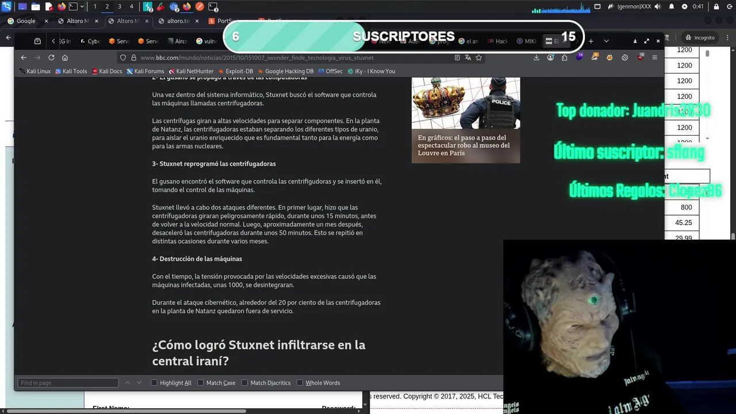Image resolution: width=736 pixels, height=414 pixels.
Task: Expand the list all tabs dropdown in Firefox
Action: coord(606,41)
